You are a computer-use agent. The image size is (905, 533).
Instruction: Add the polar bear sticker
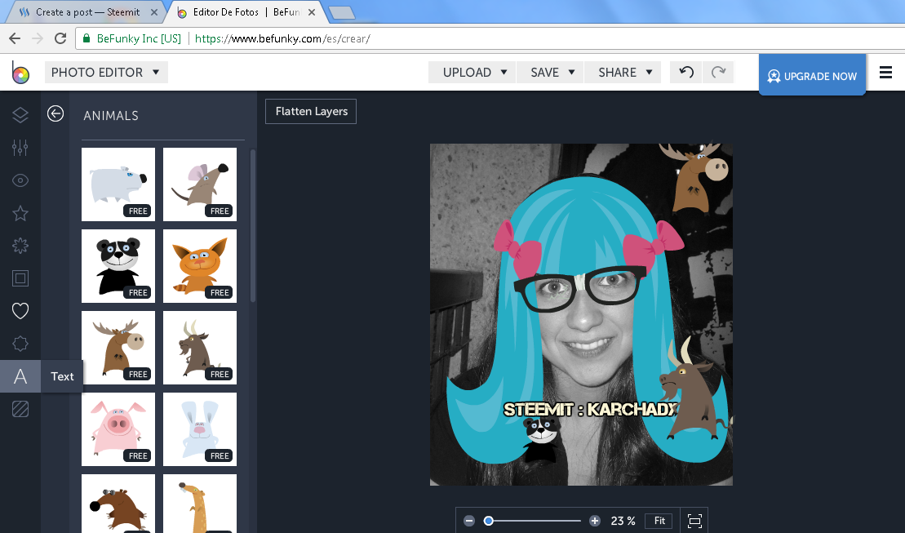coord(118,184)
